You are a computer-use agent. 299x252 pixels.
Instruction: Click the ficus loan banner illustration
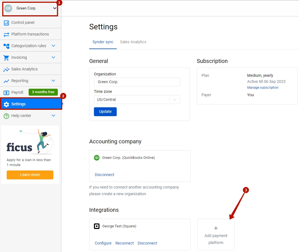pos(30,142)
